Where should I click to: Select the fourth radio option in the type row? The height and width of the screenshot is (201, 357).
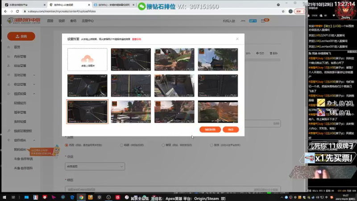point(212,145)
